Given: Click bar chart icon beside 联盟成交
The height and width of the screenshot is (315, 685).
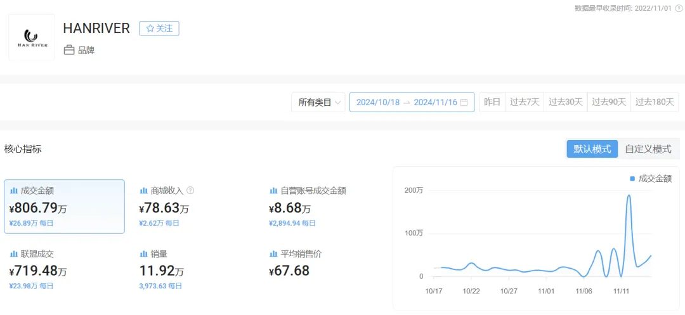Looking at the screenshot, I should pos(13,254).
